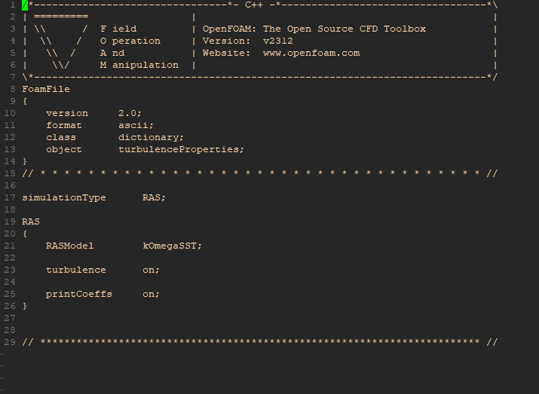The height and width of the screenshot is (394, 539).
Task: Place cursor on kOmegaSST model value
Action: point(172,246)
